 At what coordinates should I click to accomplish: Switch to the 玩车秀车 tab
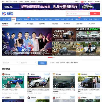[67, 24]
